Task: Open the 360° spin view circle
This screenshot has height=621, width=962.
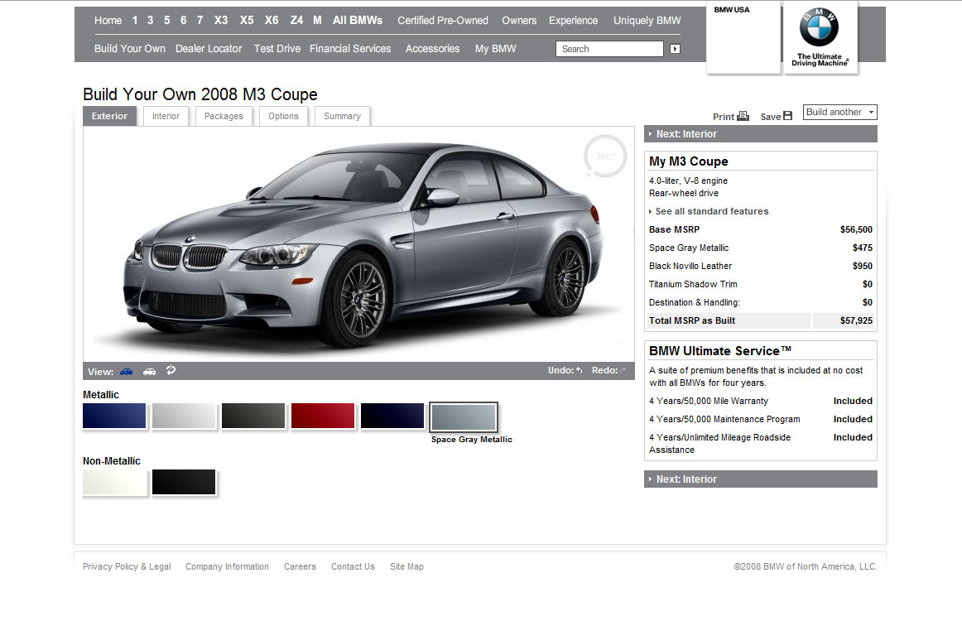Action: 605,156
